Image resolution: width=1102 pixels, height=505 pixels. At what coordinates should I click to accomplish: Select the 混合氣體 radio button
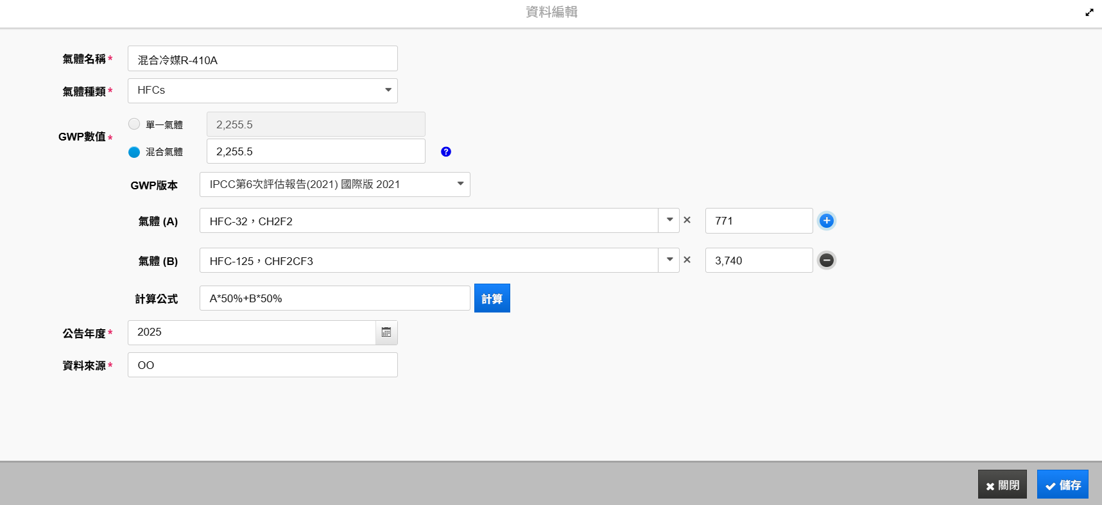134,152
